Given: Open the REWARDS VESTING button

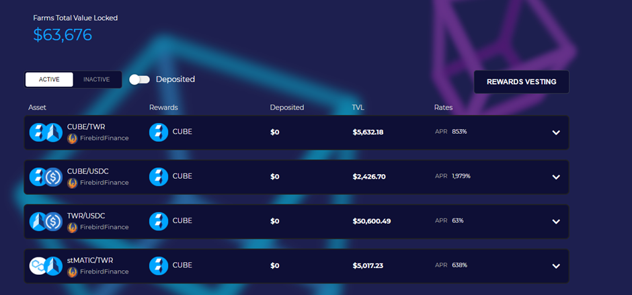Looking at the screenshot, I should coord(522,82).
